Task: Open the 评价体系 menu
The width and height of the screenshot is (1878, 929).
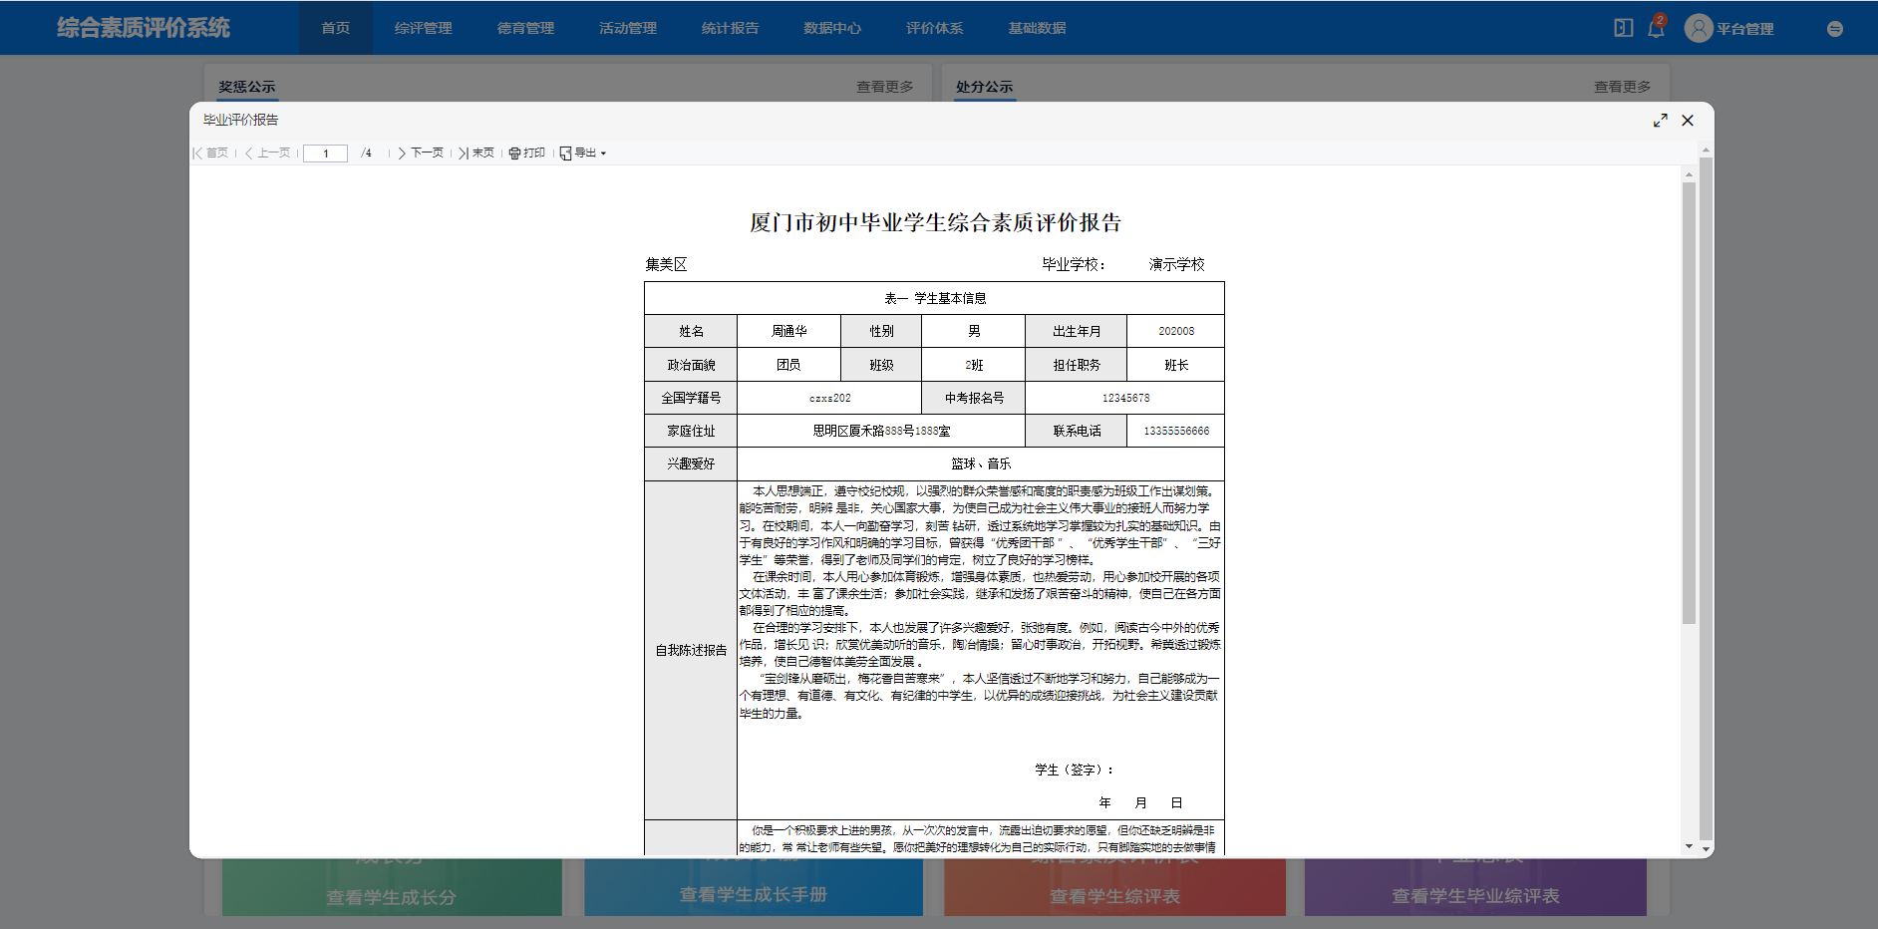Action: pos(934,28)
